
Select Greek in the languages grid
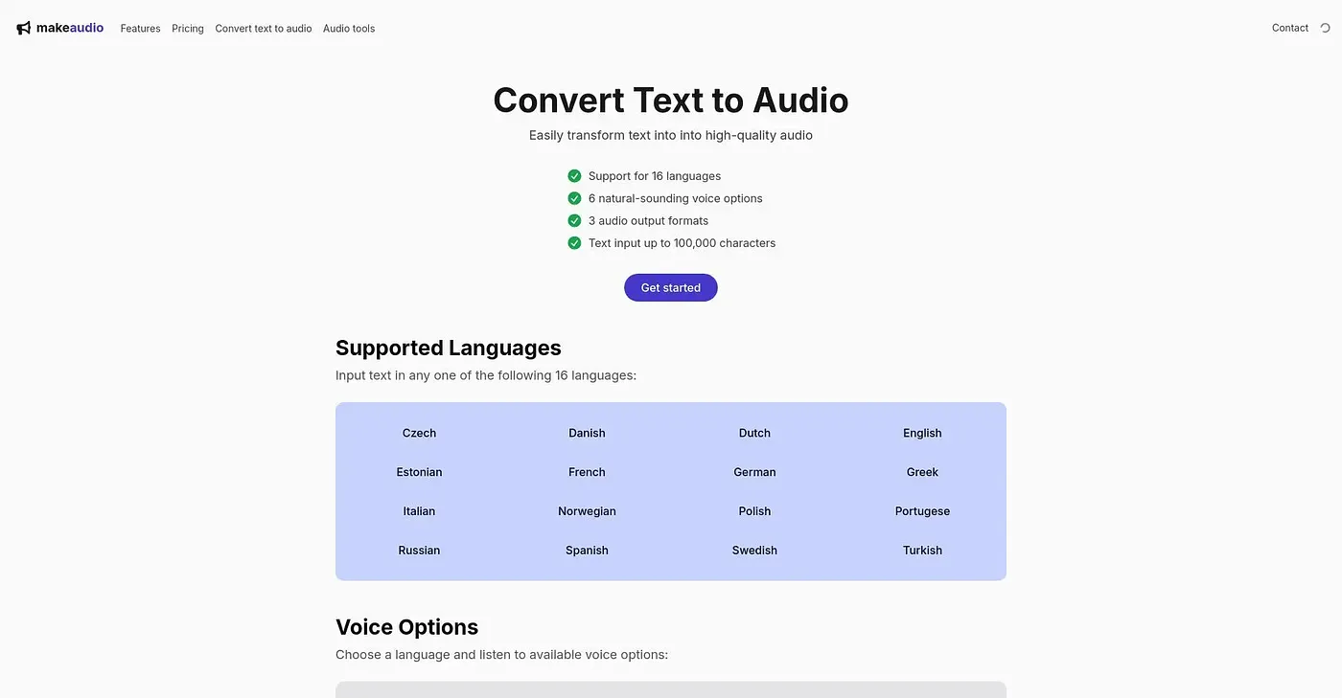[x=922, y=472]
